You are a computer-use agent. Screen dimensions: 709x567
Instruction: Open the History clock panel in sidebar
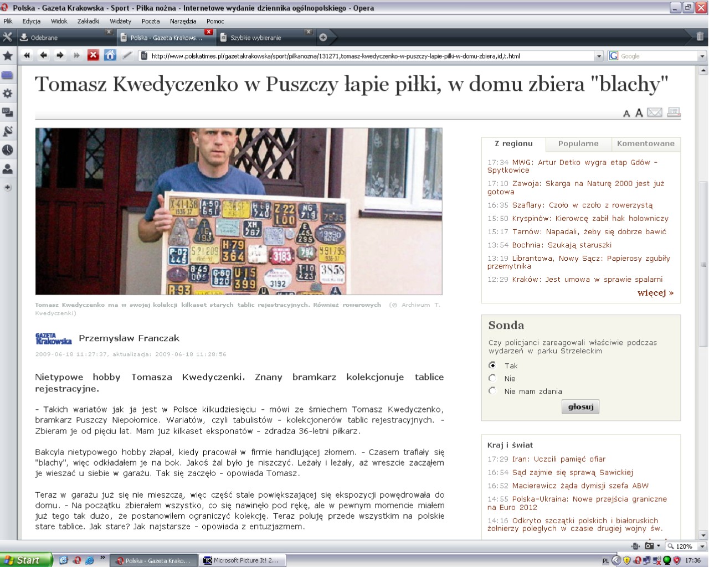(x=8, y=150)
